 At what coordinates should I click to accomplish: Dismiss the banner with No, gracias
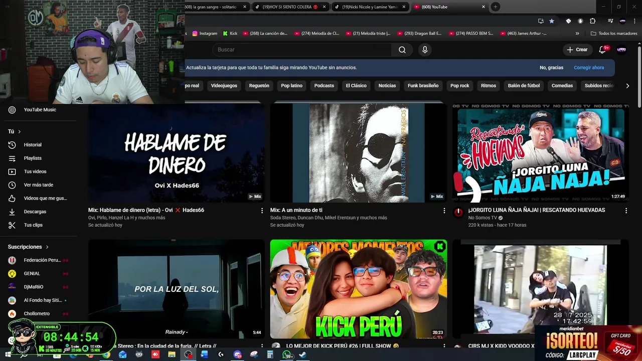coord(551,68)
